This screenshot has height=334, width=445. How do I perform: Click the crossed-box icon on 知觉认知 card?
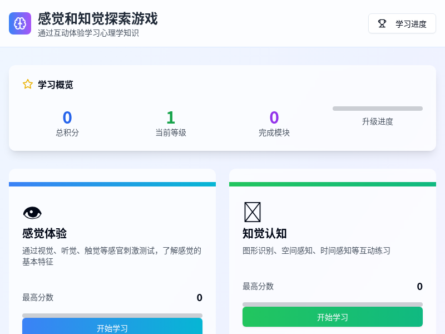point(253,212)
